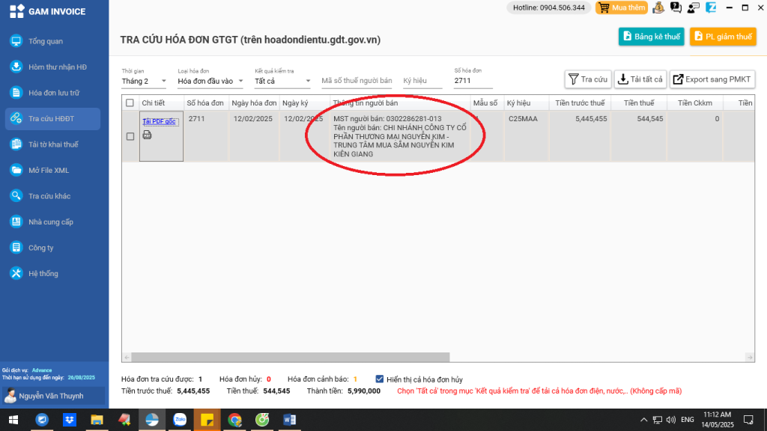Open Tải tờ khai thuế page
Screen dimensions: 767x431
point(53,144)
